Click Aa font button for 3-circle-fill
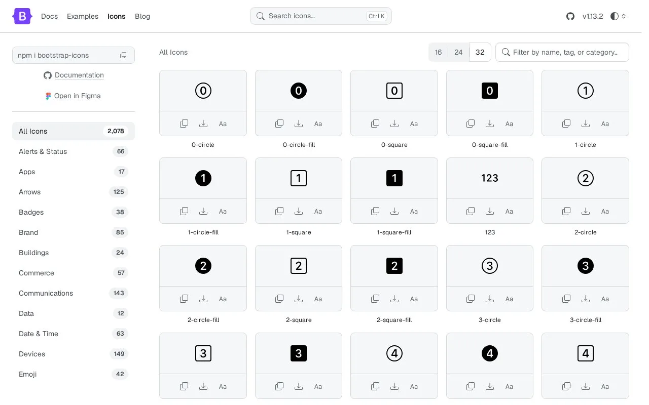The width and height of the screenshot is (649, 405). point(605,299)
